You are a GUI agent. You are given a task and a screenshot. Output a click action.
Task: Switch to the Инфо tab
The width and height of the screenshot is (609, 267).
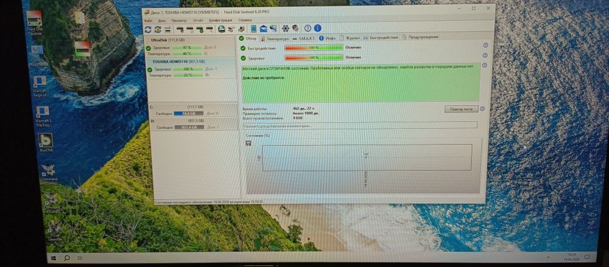tap(328, 38)
